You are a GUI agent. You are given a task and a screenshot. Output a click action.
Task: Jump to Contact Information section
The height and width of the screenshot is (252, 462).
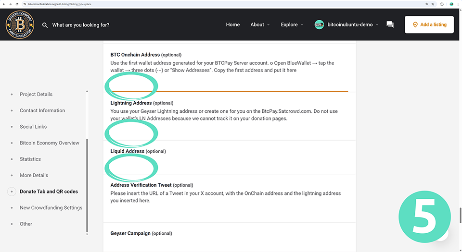click(42, 110)
